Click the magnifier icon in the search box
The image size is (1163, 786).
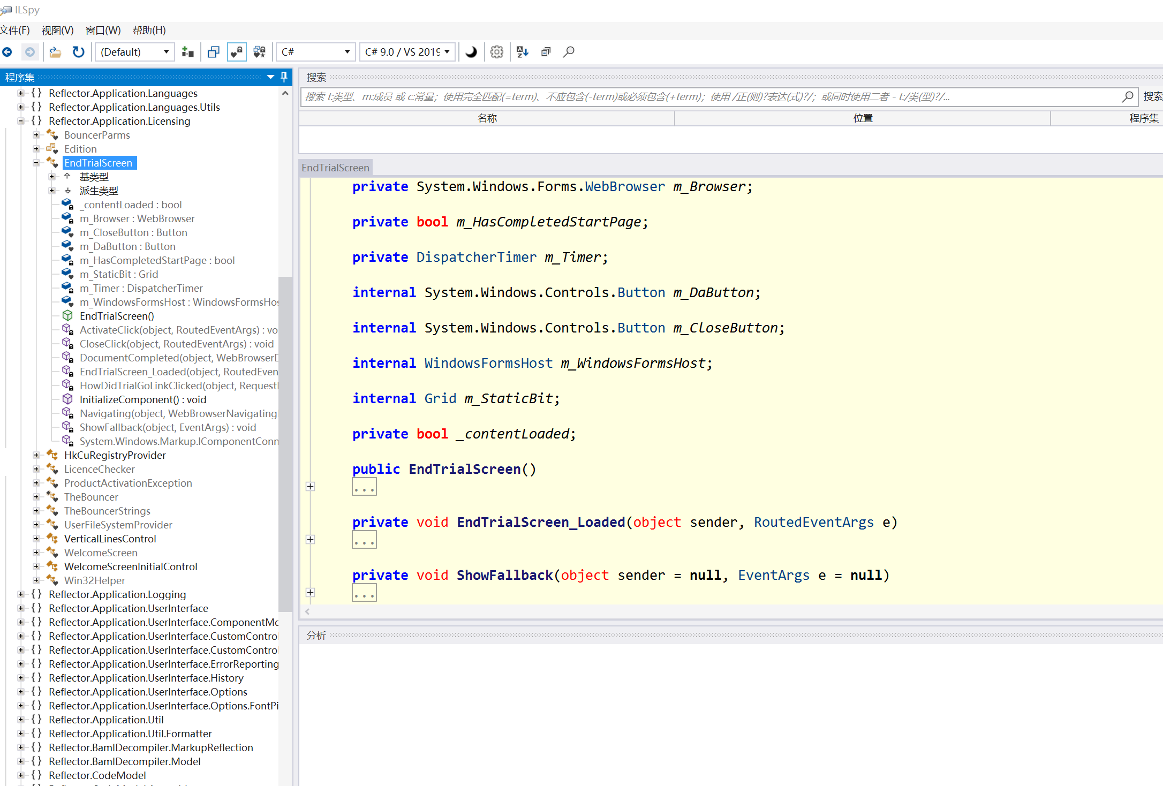pyautogui.click(x=1128, y=96)
